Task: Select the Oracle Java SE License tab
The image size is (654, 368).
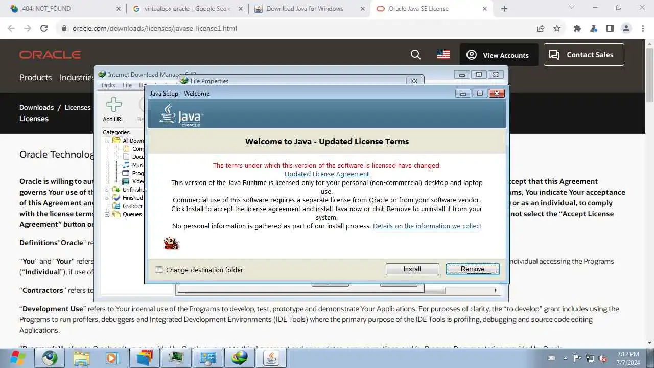Action: 432,9
